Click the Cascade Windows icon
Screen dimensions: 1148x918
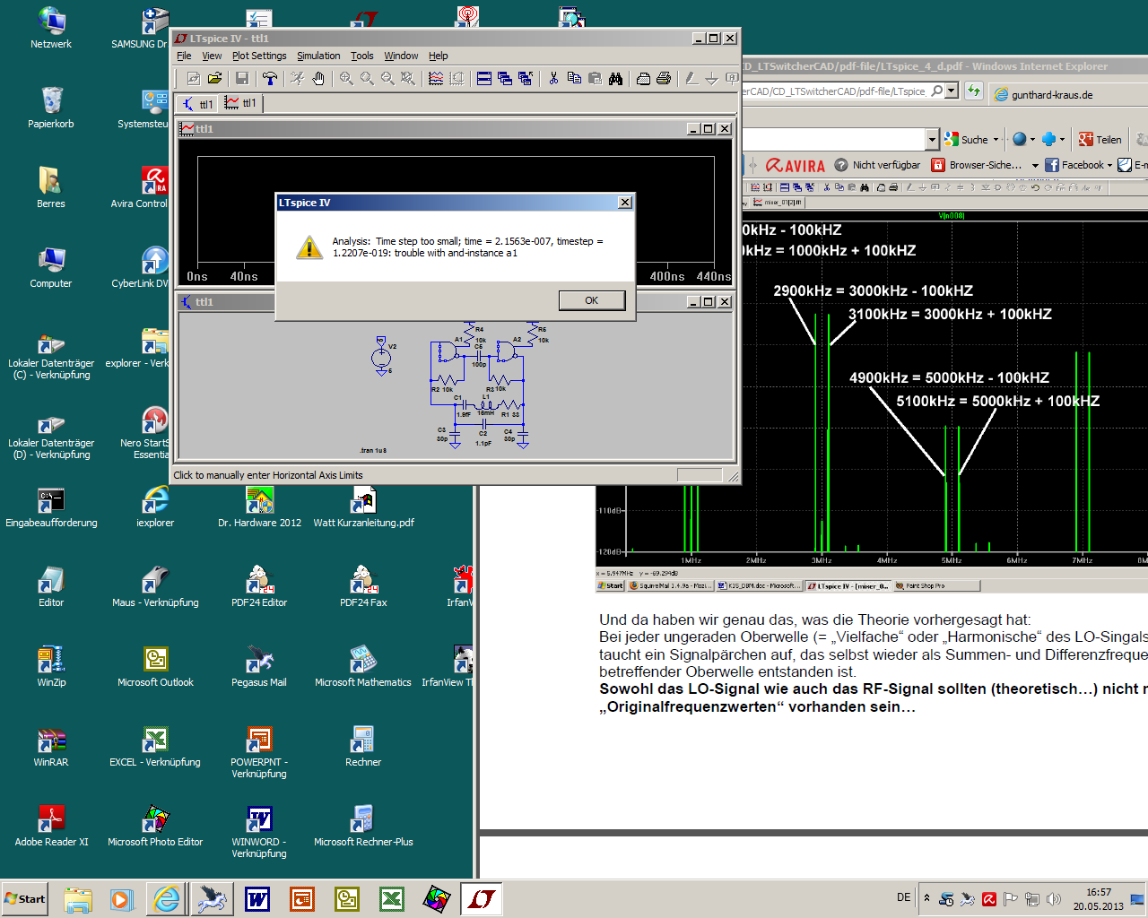tap(505, 79)
